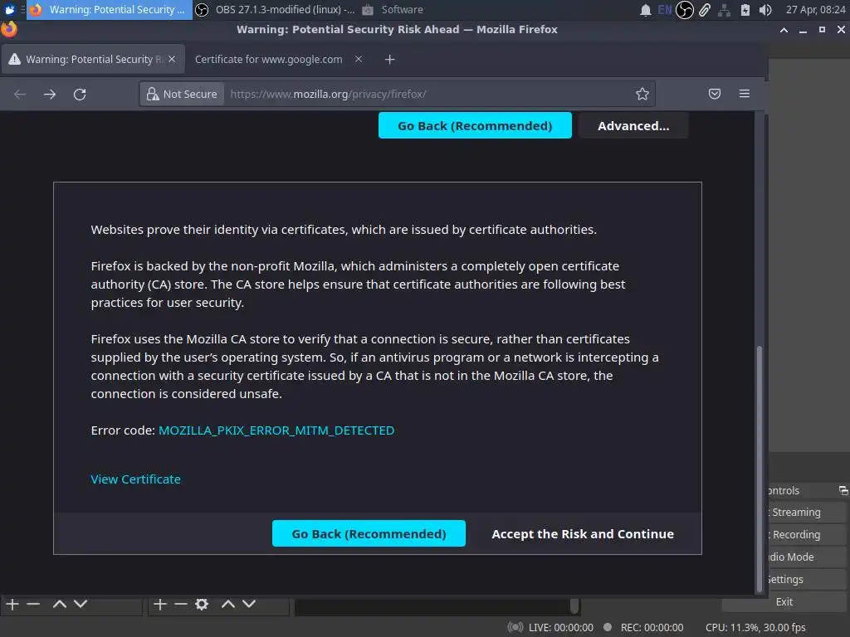Select OBS 27.1.3-modified window in taskbar
Viewport: 850px width, 637px height.
[x=276, y=10]
